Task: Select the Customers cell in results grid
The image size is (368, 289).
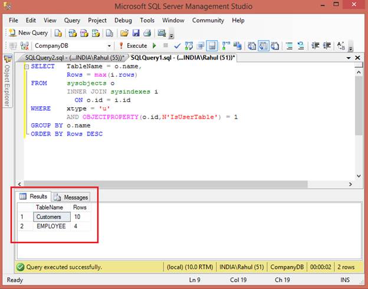Action: (48, 217)
